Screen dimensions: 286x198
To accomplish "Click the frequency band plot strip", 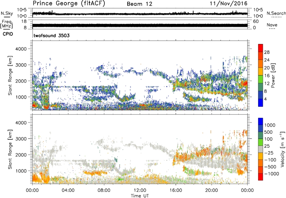I will coord(140,25).
